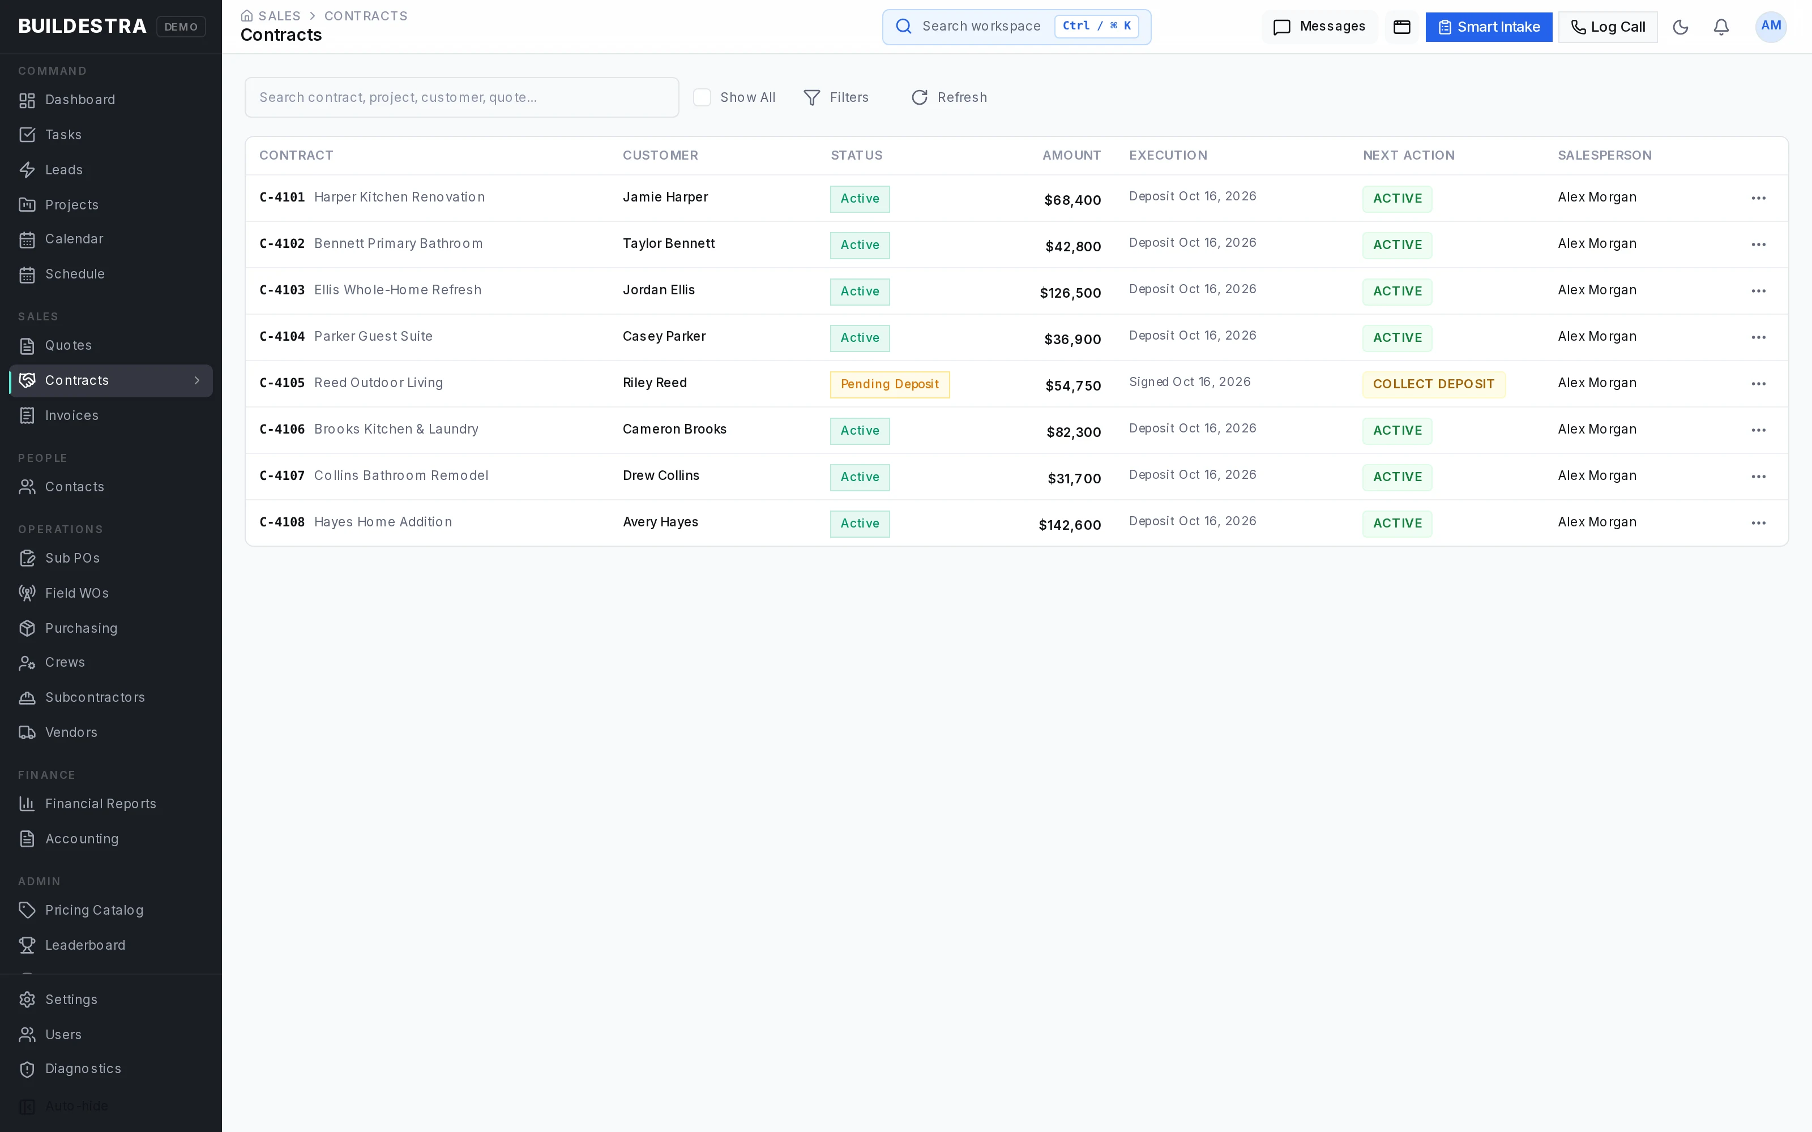Click the $126,500 amount cell
1812x1132 pixels.
1070,293
